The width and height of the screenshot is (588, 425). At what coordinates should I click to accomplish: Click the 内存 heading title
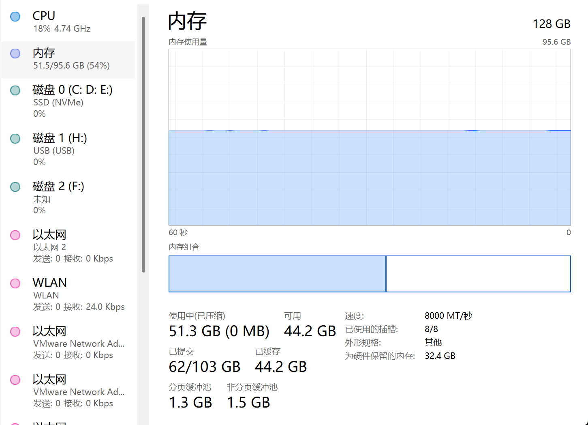187,21
